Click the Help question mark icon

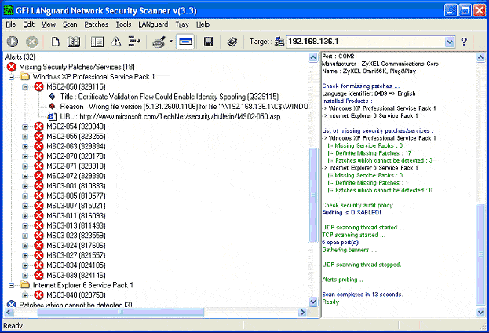[x=464, y=42]
